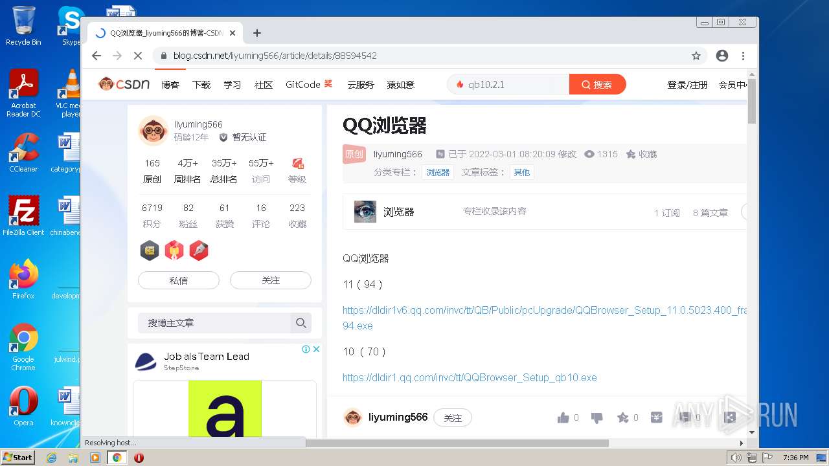Viewport: 829px width, 466px height.
Task: Click the 搜博主文章 input field
Action: [214, 323]
